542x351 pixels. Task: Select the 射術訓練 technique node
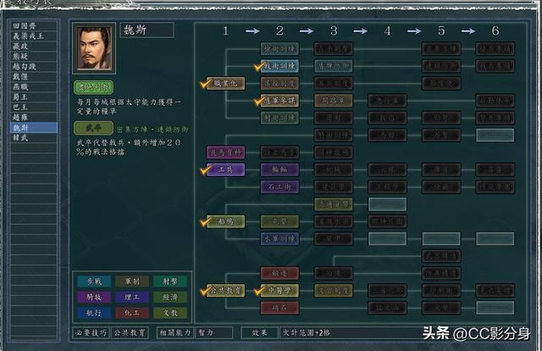[x=279, y=118]
